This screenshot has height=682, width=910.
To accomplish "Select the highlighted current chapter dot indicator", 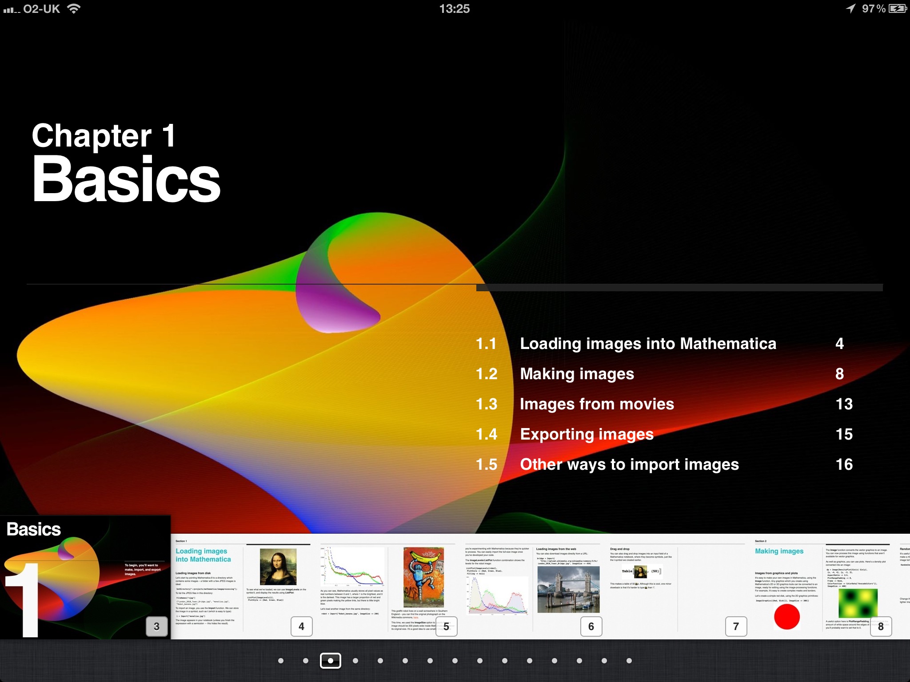I will coord(331,661).
